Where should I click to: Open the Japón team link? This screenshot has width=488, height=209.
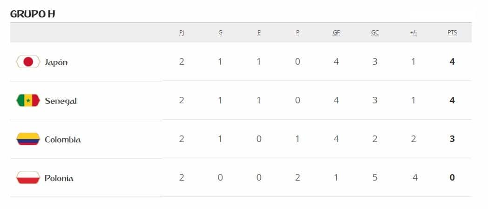point(56,62)
